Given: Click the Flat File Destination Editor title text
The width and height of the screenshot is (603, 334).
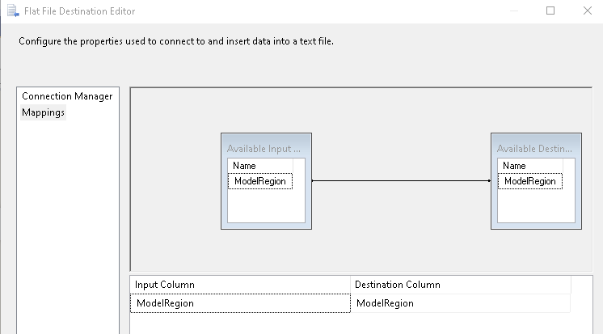Looking at the screenshot, I should pos(80,11).
